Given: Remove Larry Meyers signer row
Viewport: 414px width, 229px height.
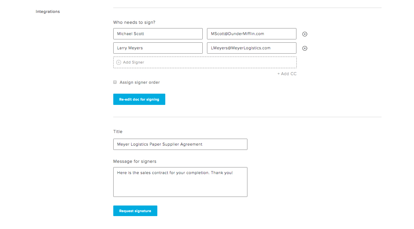Looking at the screenshot, I should (x=305, y=48).
